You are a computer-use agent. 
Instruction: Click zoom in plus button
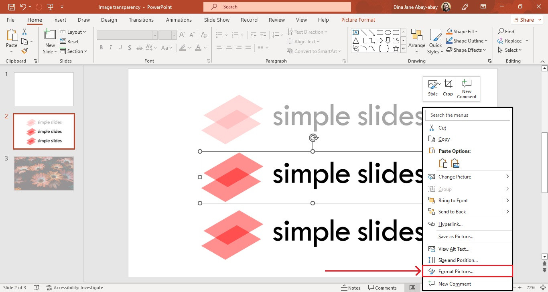(x=520, y=288)
